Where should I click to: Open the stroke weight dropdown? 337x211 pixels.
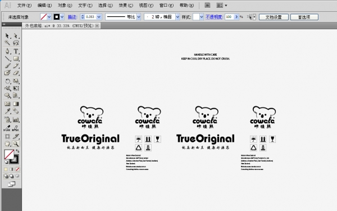pyautogui.click(x=99, y=17)
